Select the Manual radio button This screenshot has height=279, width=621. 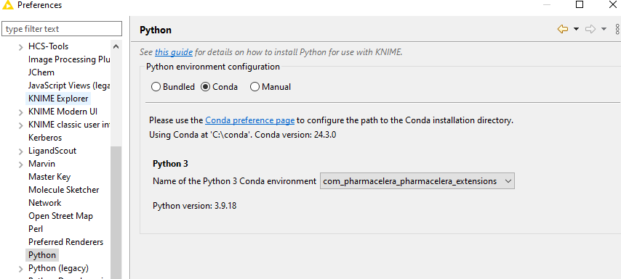(255, 87)
